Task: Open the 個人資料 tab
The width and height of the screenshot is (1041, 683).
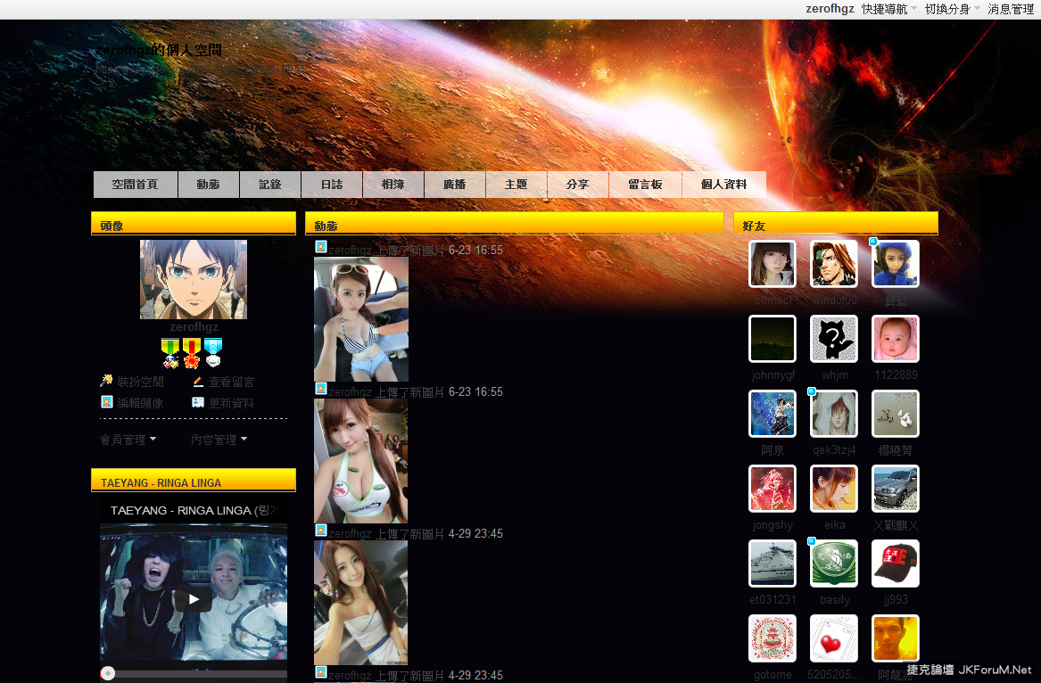Action: [724, 185]
